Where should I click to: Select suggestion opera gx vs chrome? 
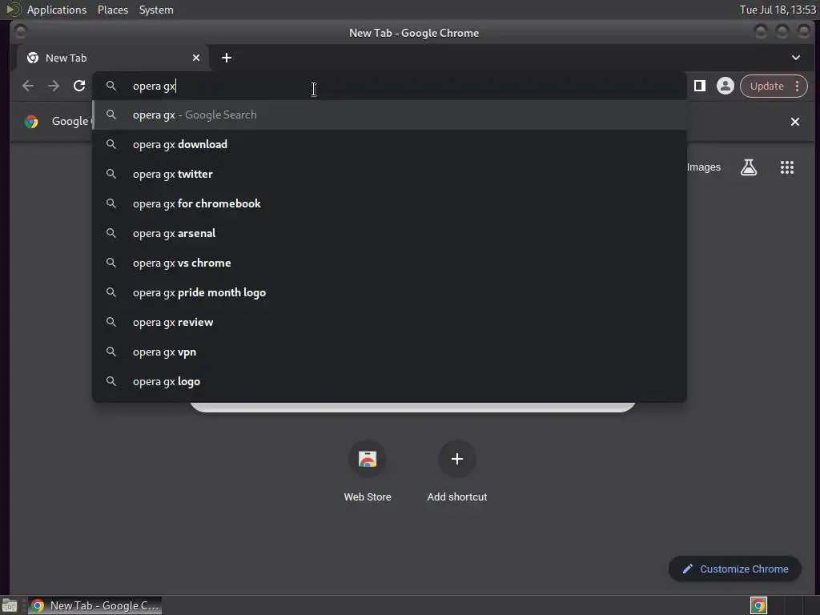(390, 263)
